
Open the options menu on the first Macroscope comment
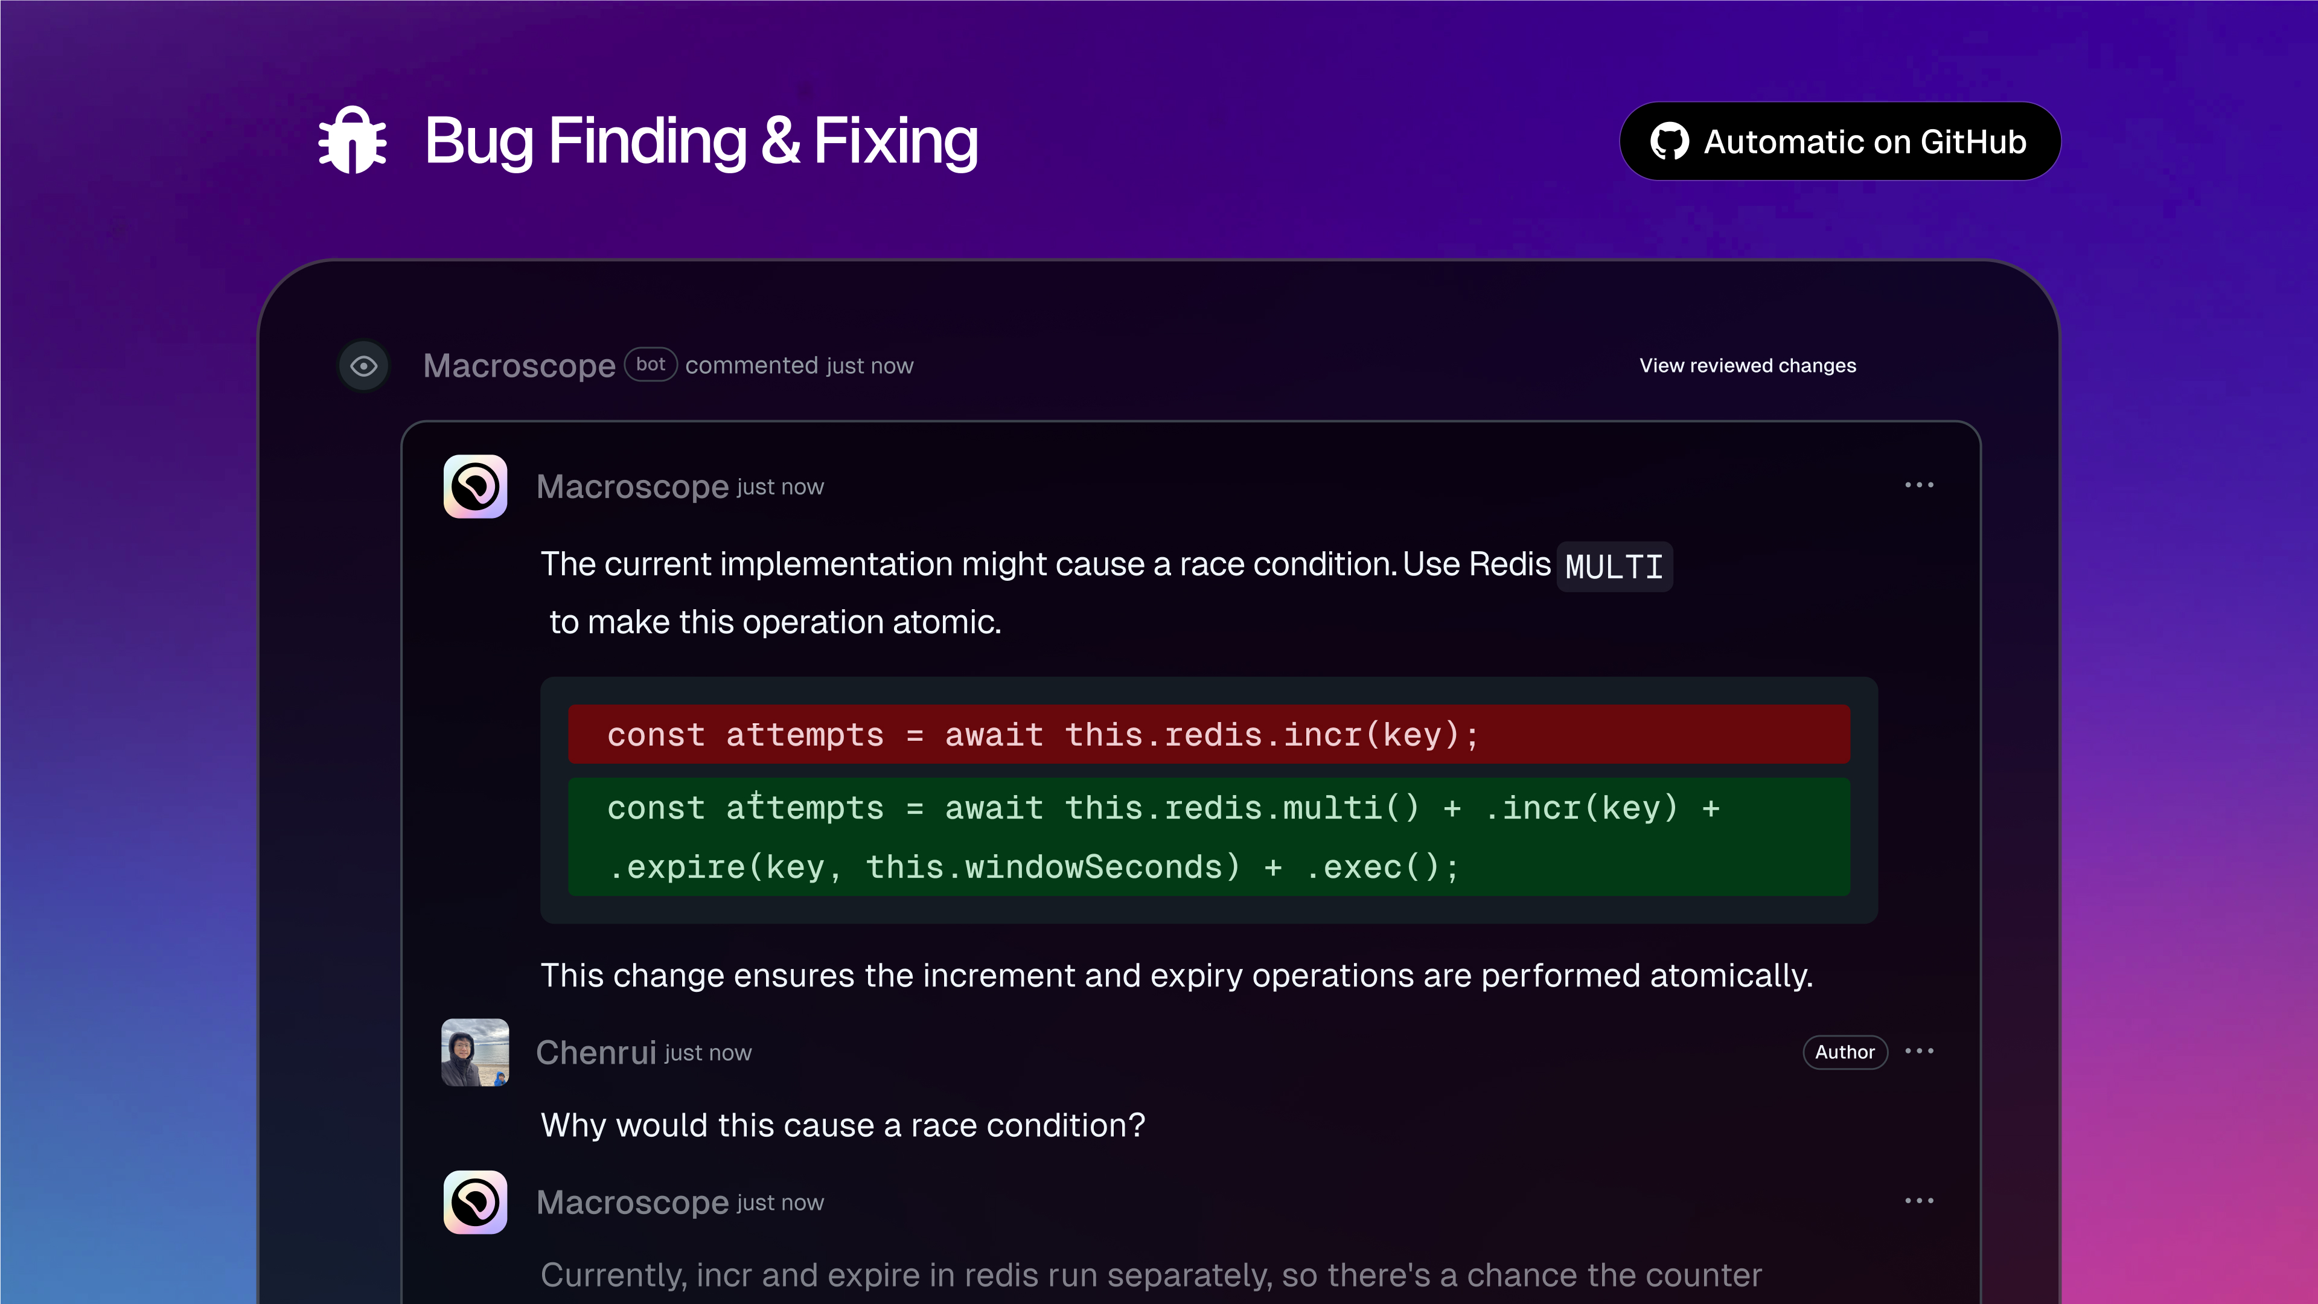click(1920, 485)
